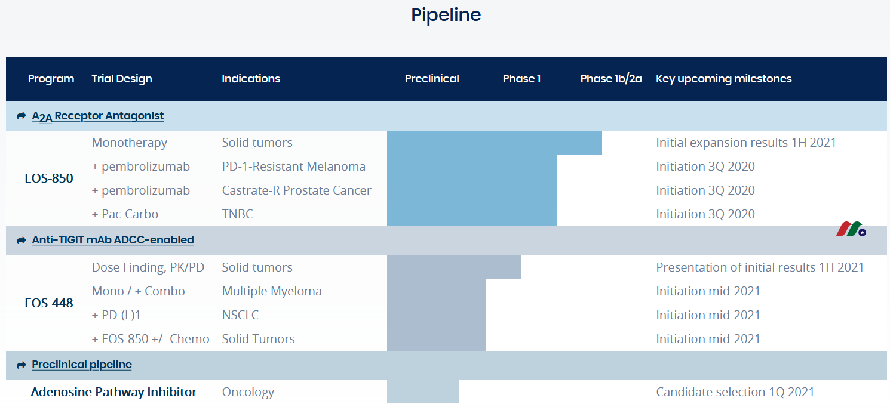Click Monotherapy progress bar reaching Phase 1b/2a
The image size is (890, 410).
[x=495, y=143]
